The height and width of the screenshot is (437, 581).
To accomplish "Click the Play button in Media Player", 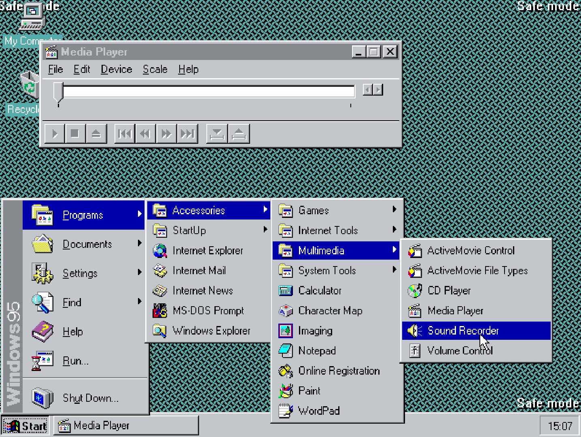I will point(54,134).
